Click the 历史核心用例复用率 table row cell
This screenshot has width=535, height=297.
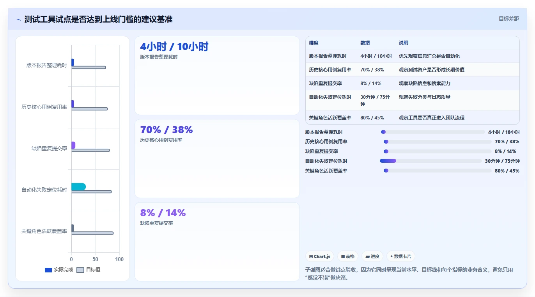(330, 70)
